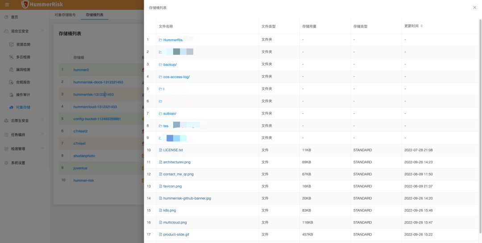Expand the 云原生安全 sidebar section arrow

[42, 120]
